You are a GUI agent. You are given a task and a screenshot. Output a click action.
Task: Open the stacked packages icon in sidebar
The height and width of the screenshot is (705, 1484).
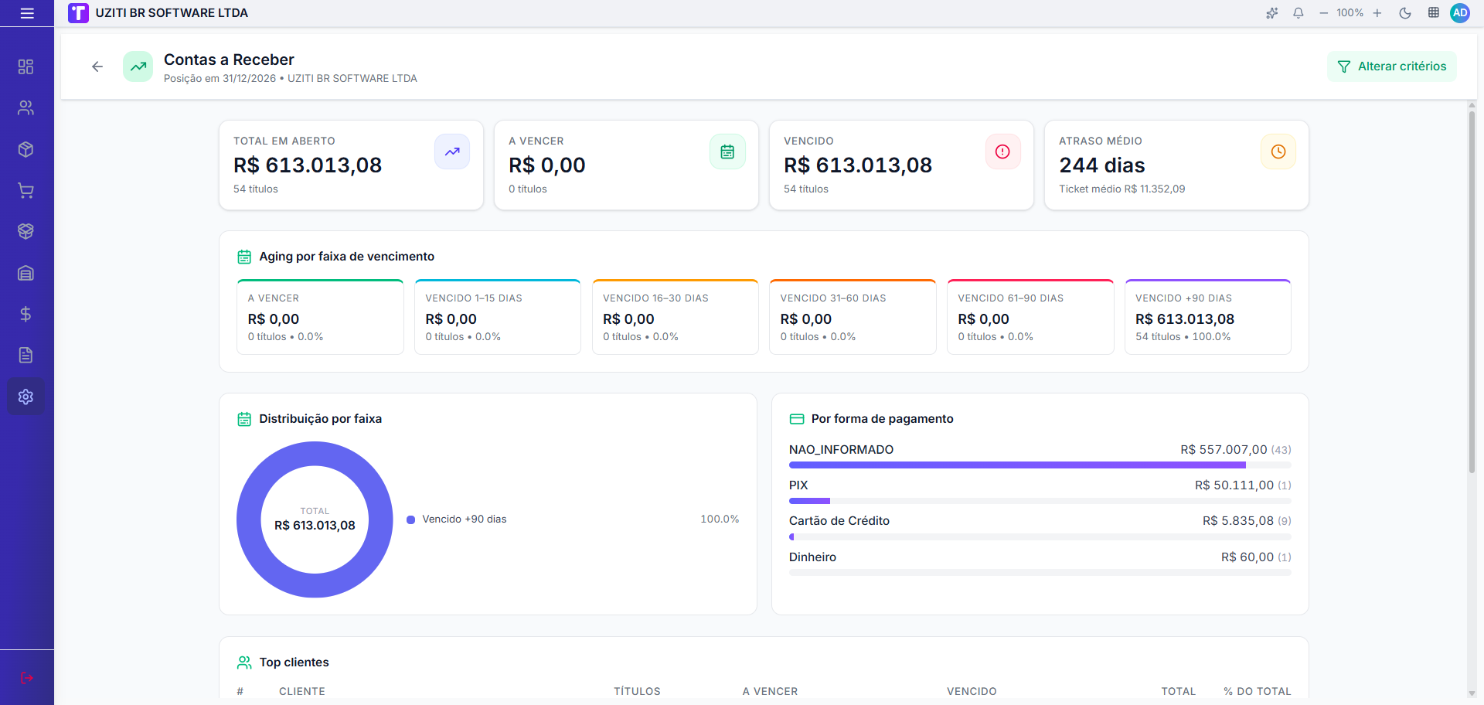tap(26, 231)
